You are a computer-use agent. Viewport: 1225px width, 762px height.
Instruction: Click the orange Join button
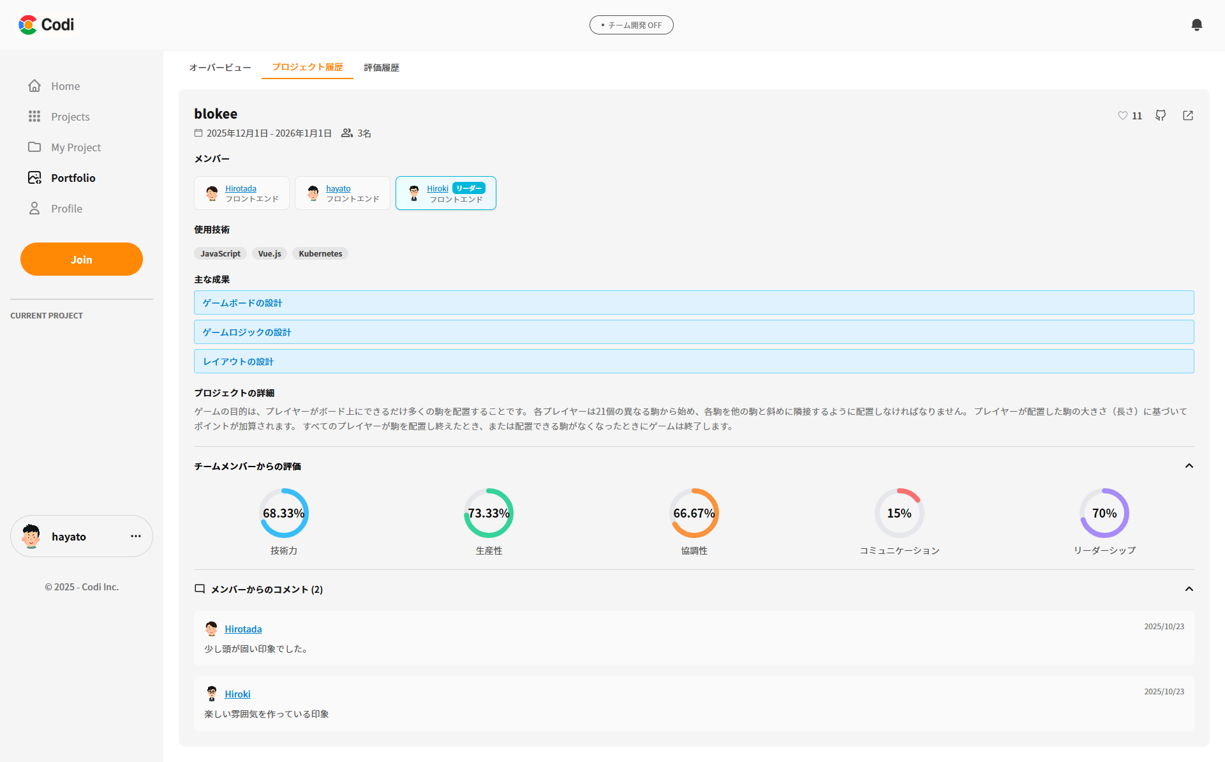click(82, 259)
